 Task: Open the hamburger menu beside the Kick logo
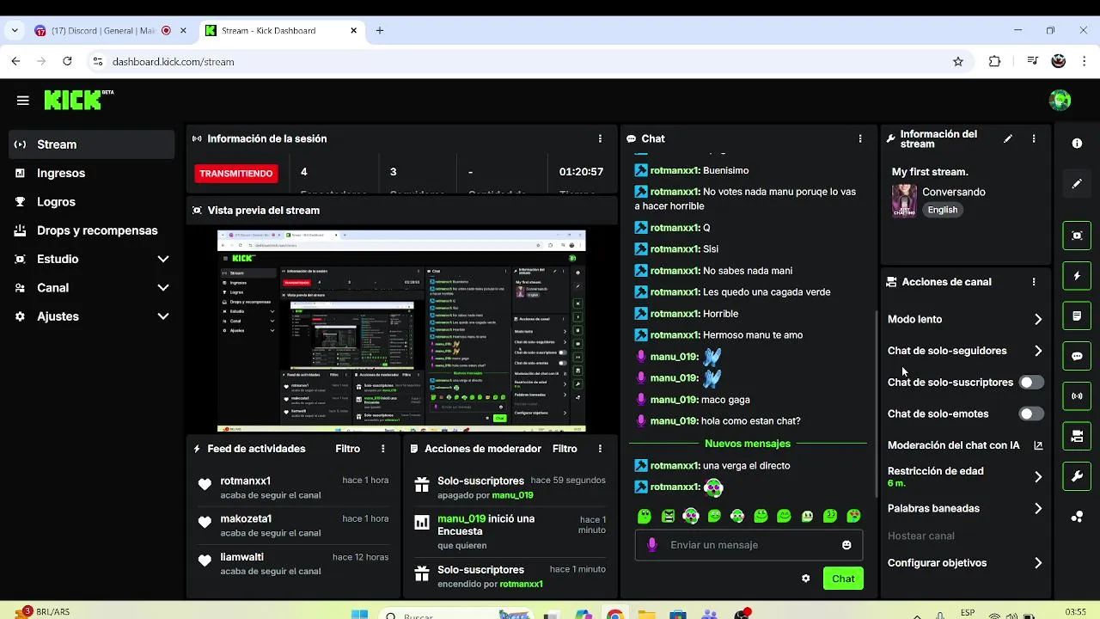point(23,101)
